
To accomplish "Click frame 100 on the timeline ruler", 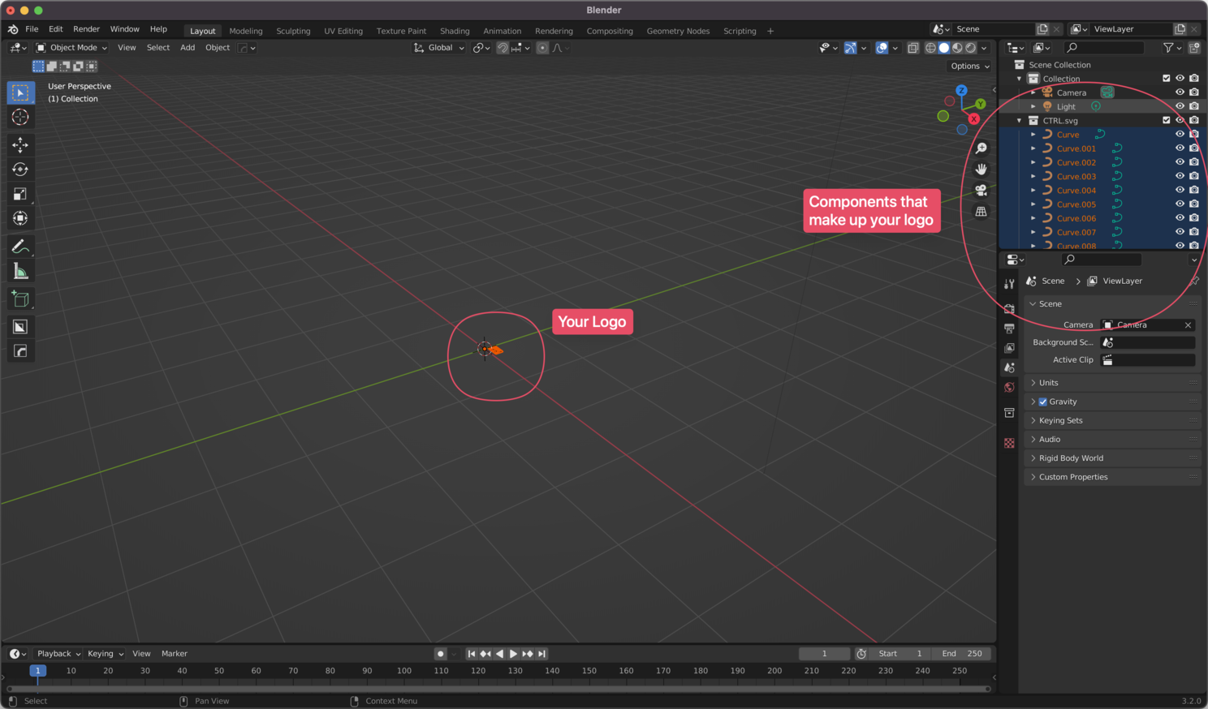I will pyautogui.click(x=404, y=671).
